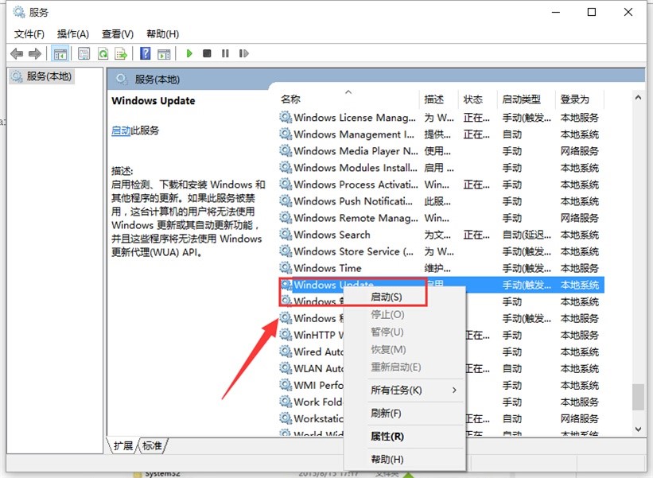Start the service with the green play icon
Viewport: 653px width, 478px height.
click(x=189, y=53)
